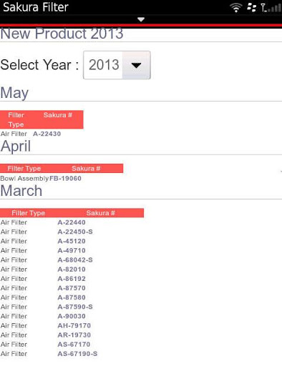
Task: Open part number A-22430
Action: (x=47, y=134)
